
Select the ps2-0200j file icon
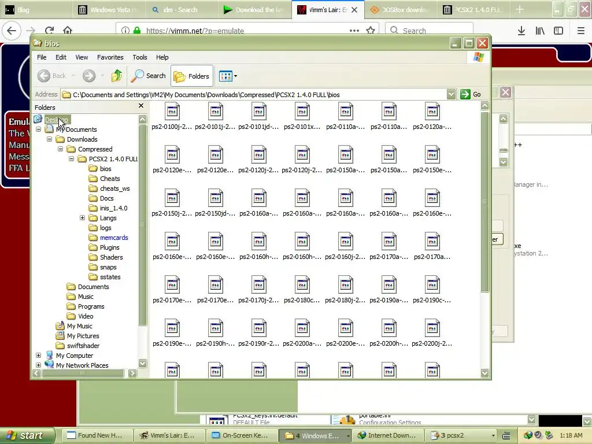click(432, 329)
